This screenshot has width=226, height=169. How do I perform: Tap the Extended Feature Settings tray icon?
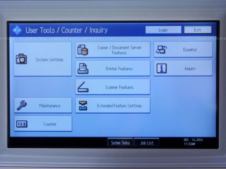coord(83,105)
